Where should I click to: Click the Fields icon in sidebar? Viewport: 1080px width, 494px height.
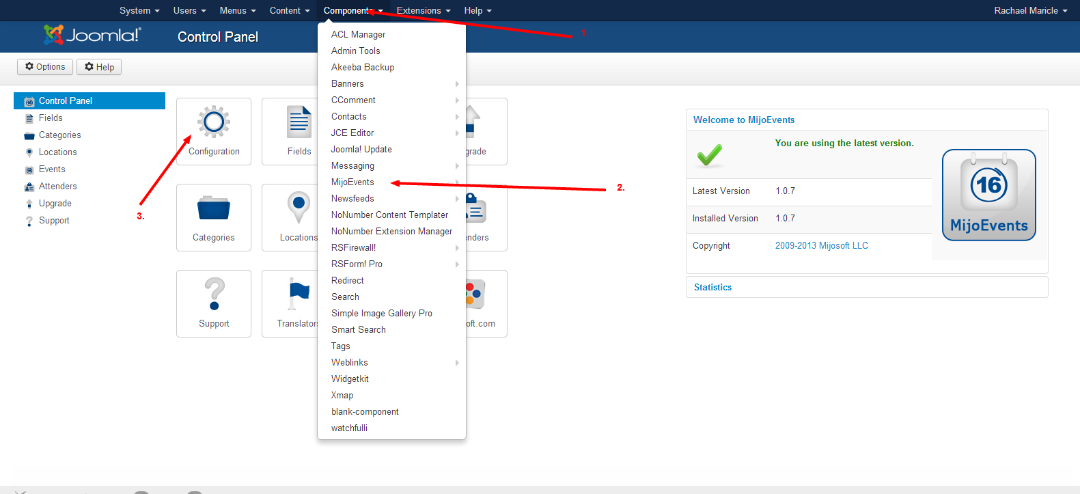(x=29, y=118)
